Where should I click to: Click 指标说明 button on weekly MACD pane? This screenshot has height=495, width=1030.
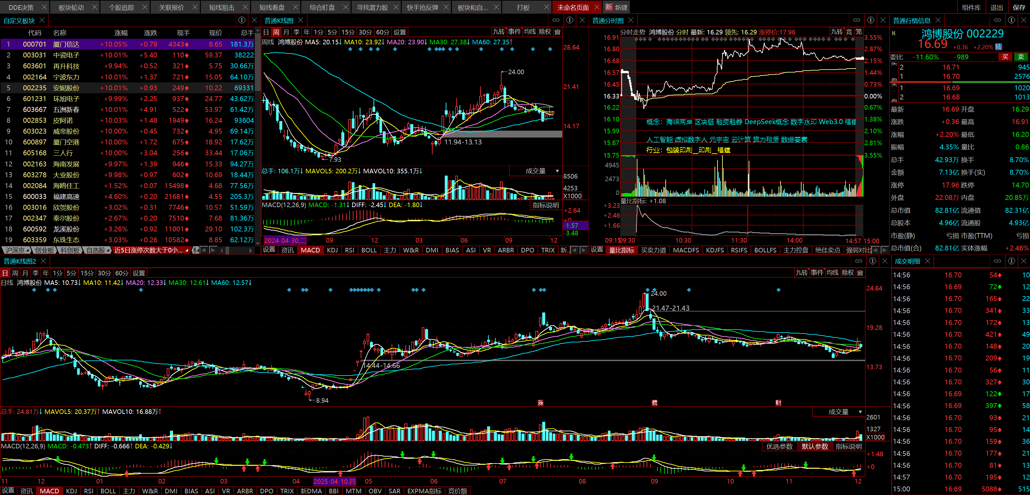coord(546,205)
